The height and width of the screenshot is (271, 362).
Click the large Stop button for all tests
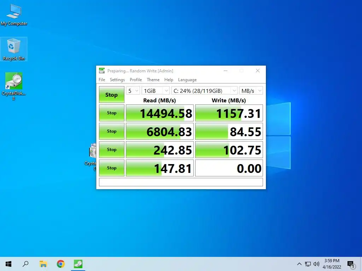pos(111,95)
